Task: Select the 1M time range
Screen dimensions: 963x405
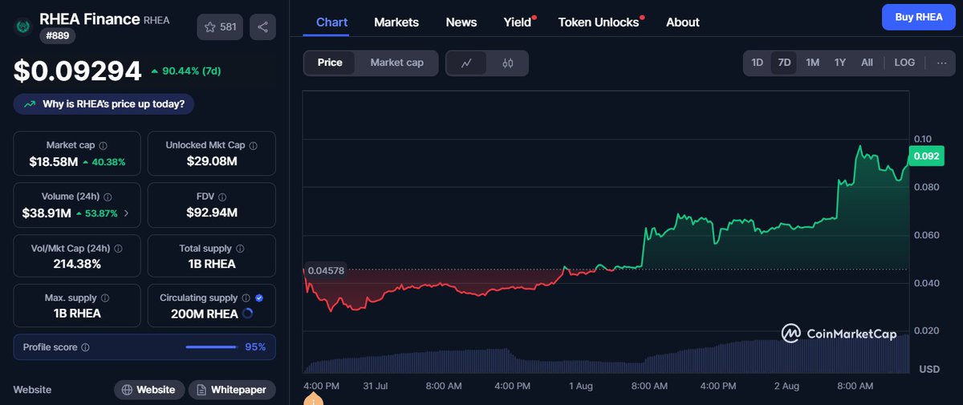Action: point(812,63)
